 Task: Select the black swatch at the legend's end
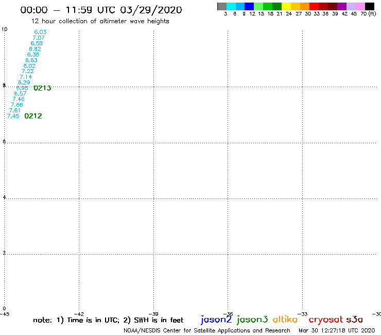(x=369, y=6)
